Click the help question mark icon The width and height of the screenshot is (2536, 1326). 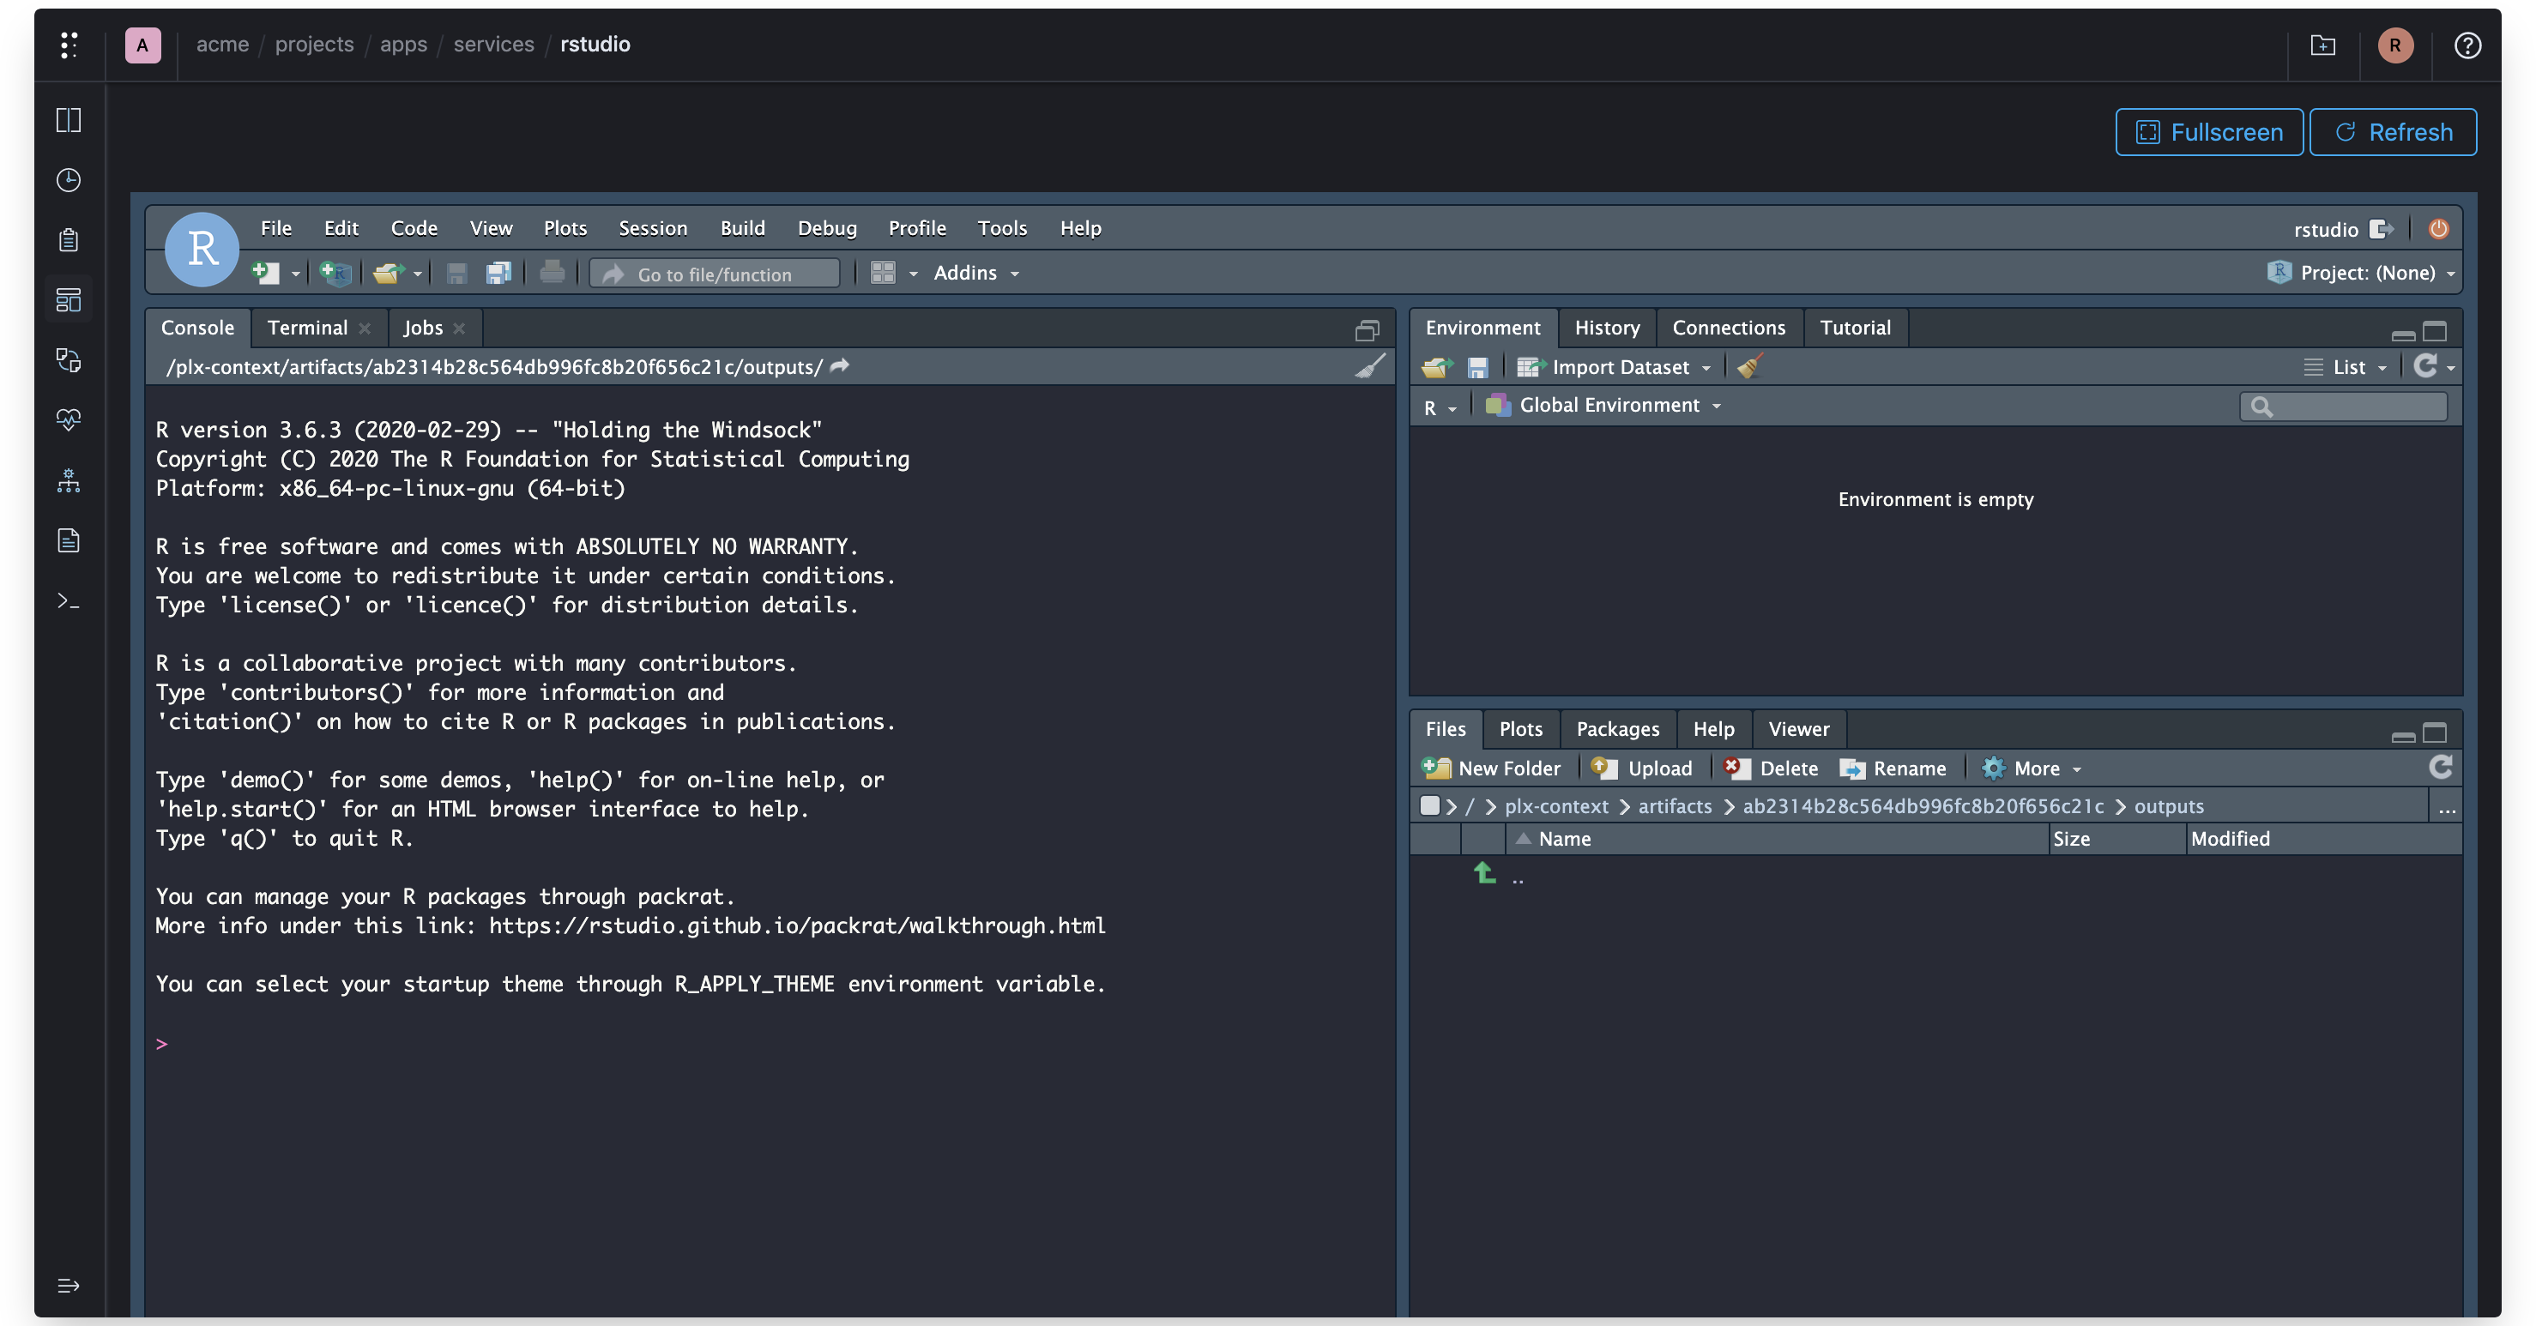(2467, 45)
